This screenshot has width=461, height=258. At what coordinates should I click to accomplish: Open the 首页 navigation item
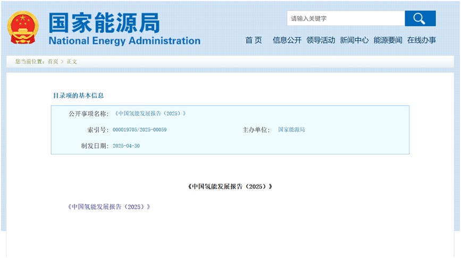254,40
